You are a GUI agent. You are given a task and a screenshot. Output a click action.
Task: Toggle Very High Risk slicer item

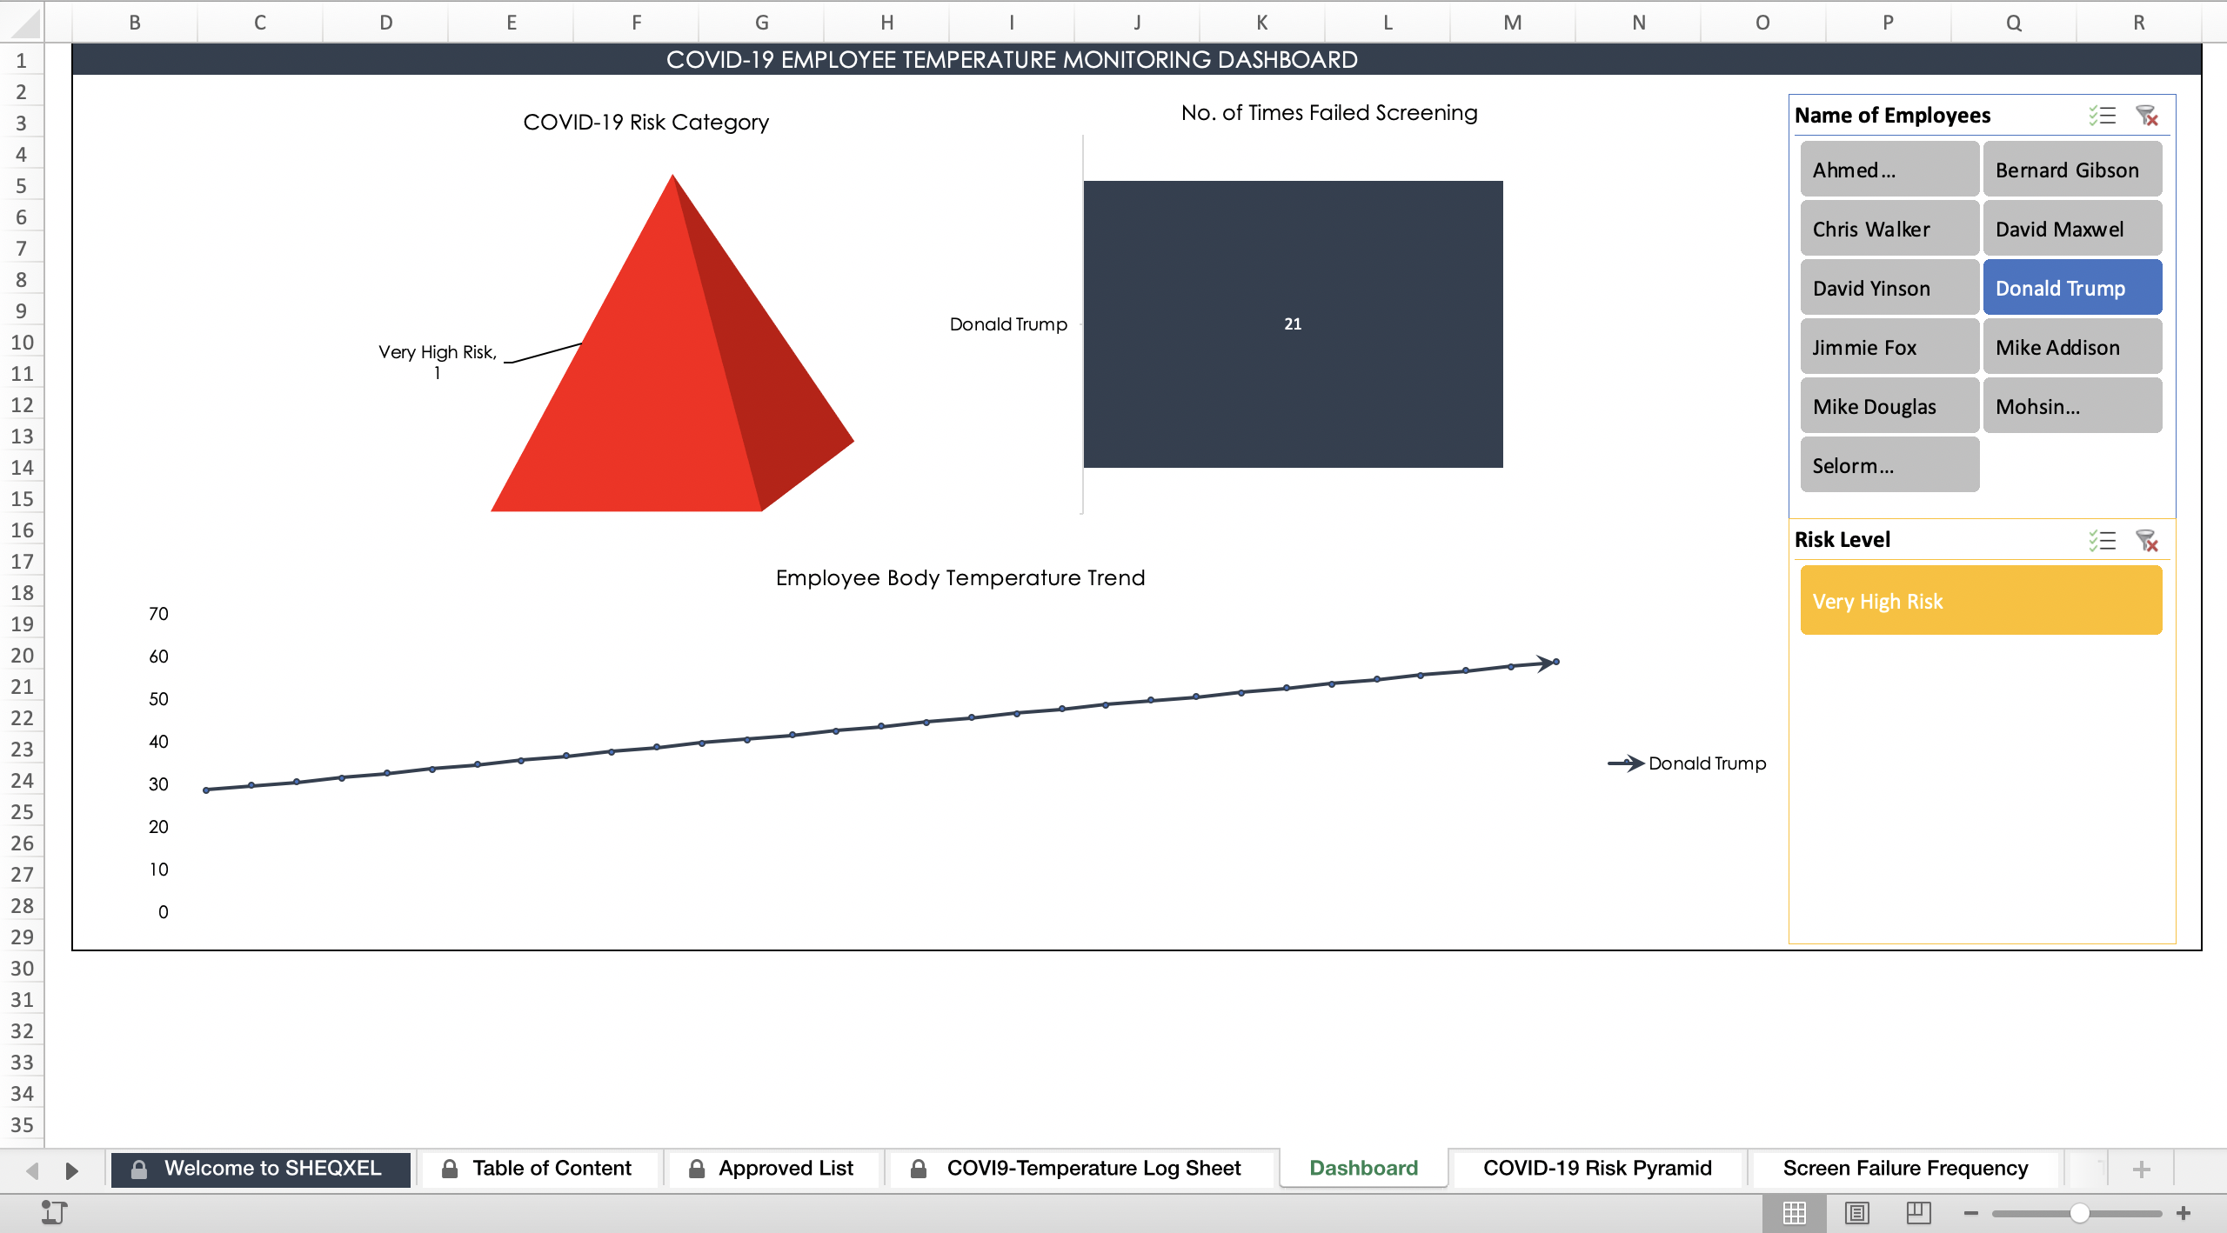(1981, 601)
